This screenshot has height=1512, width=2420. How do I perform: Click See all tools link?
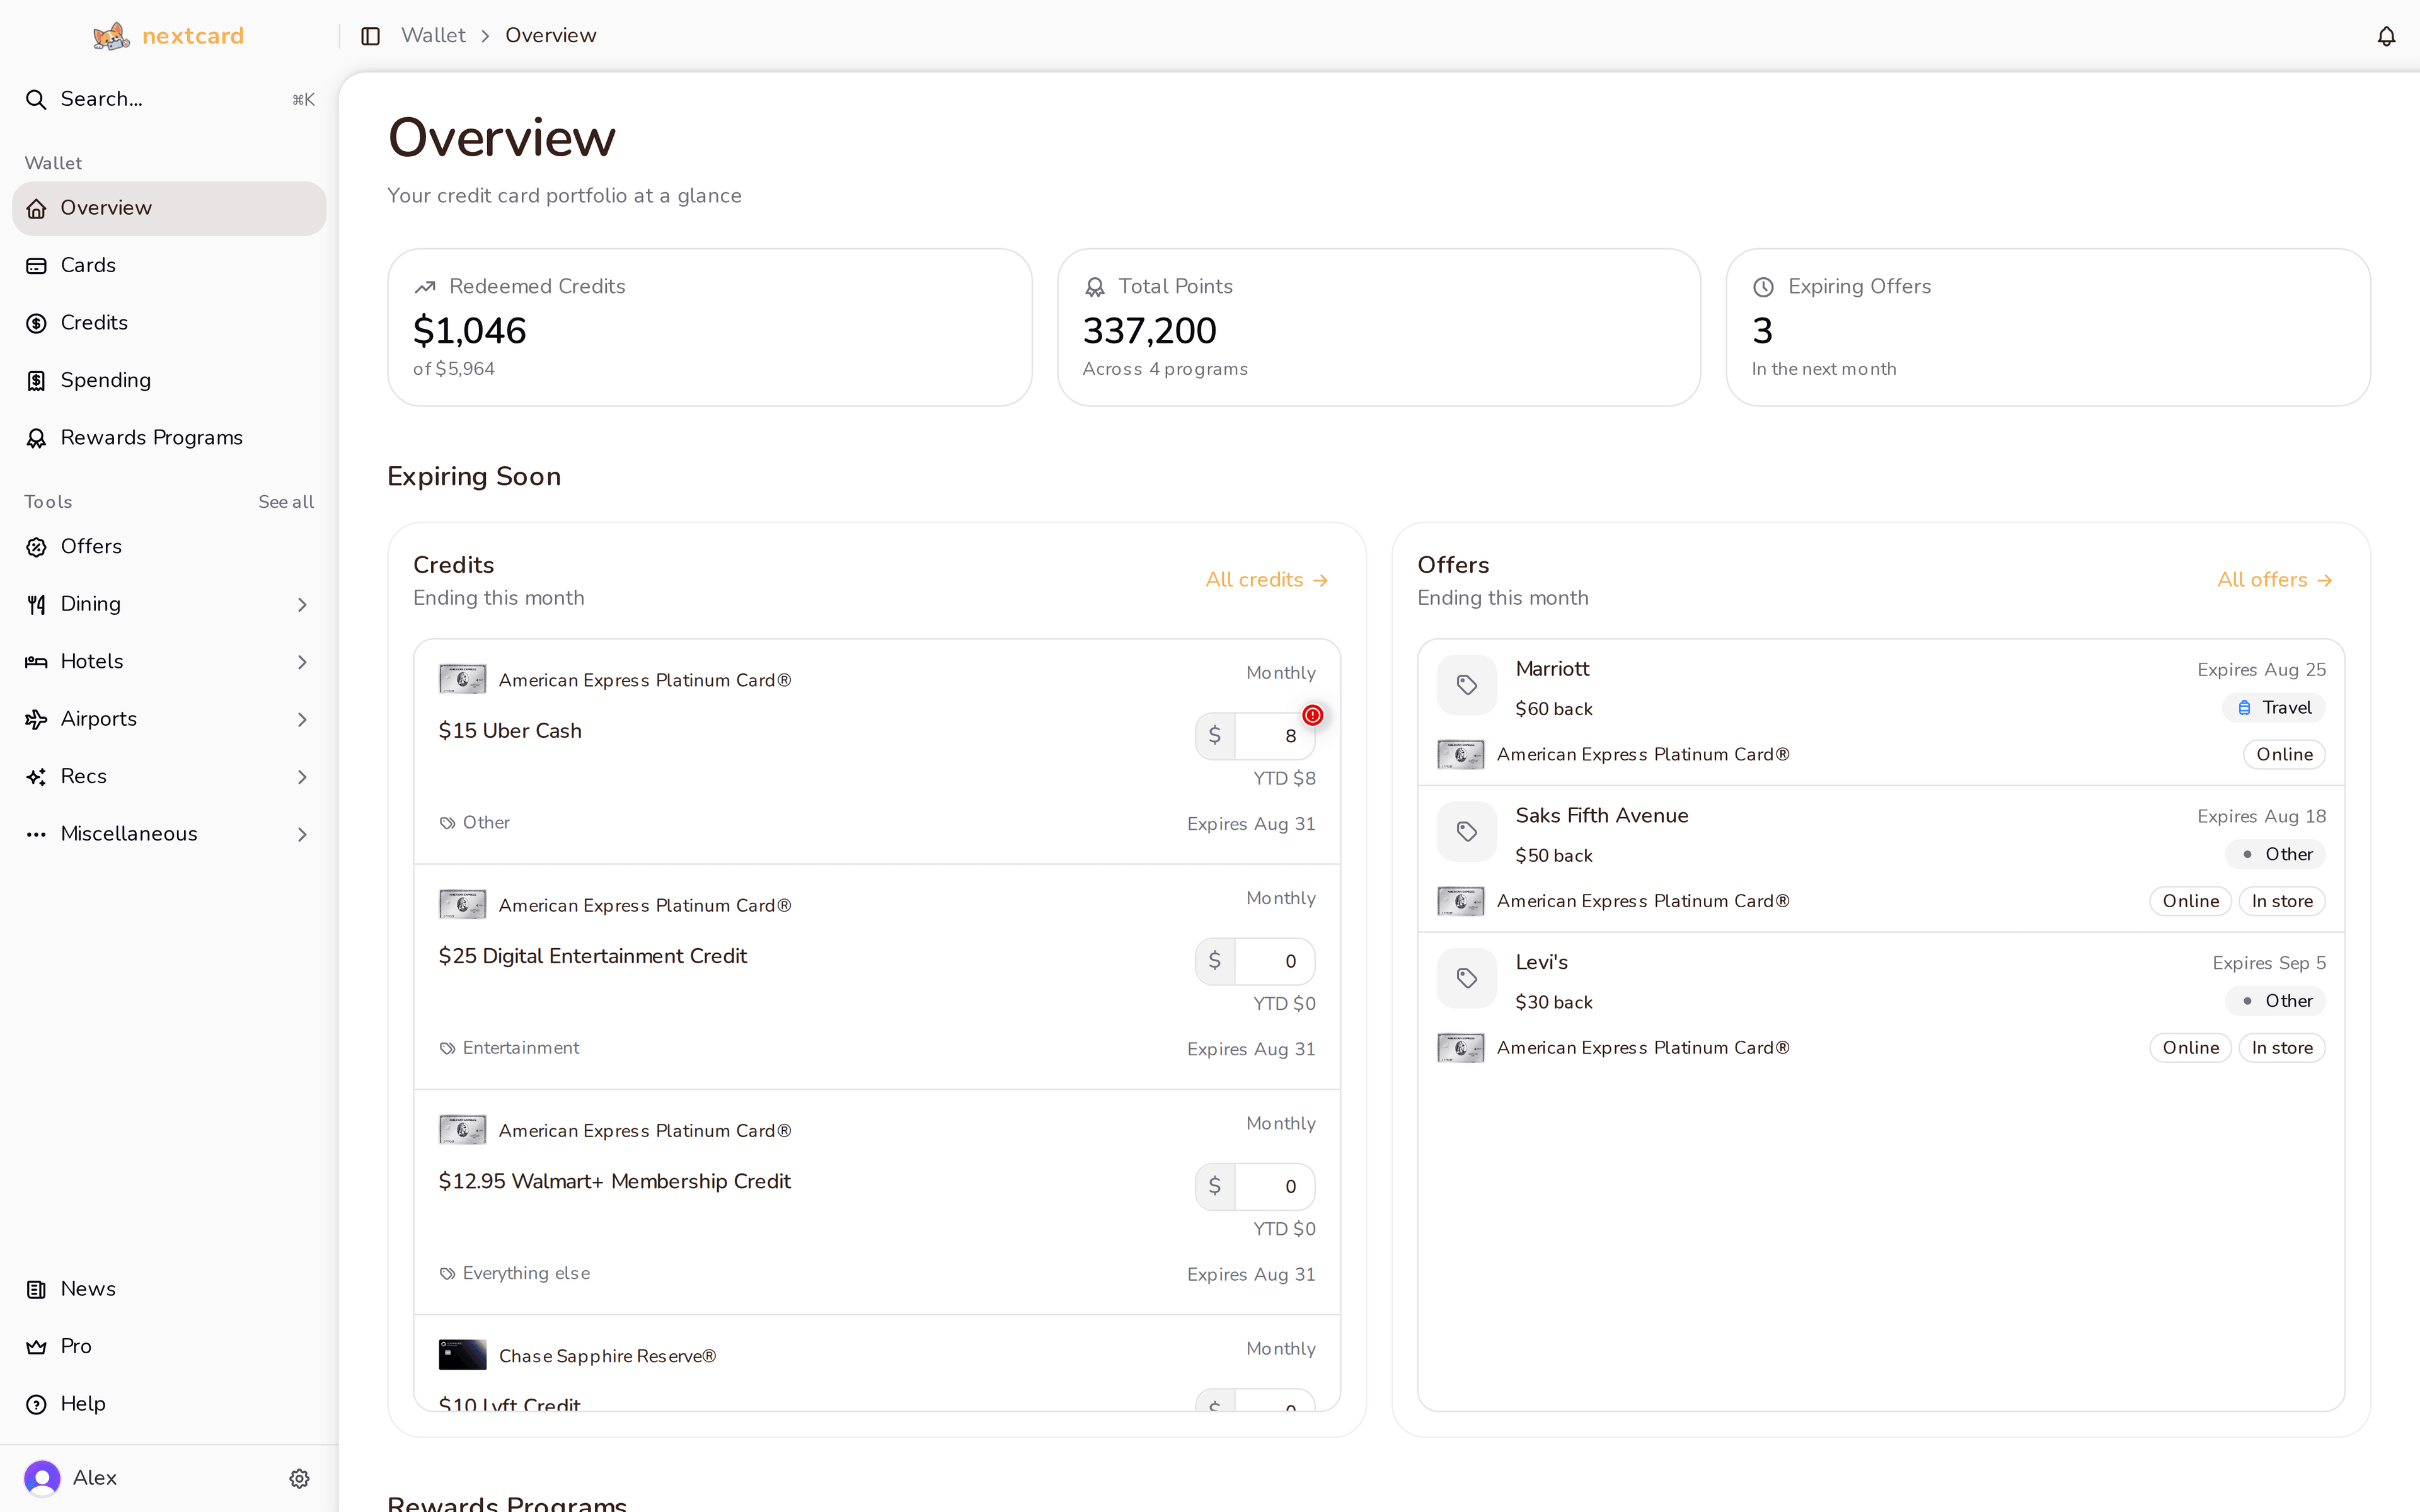point(286,502)
